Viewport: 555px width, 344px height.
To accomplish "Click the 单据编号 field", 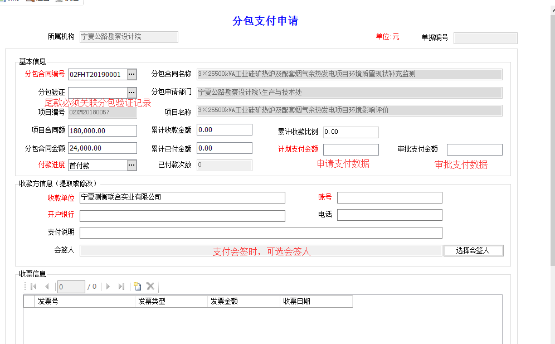I will click(x=486, y=38).
